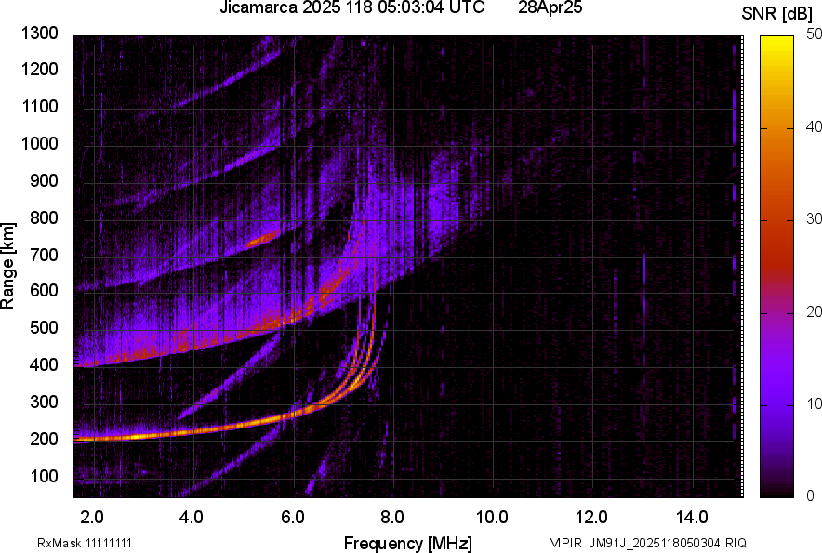Click the range tick label "1100"
Viewport: 822px width, 553px height.
click(x=40, y=106)
